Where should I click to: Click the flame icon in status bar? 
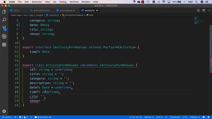click(31, 117)
